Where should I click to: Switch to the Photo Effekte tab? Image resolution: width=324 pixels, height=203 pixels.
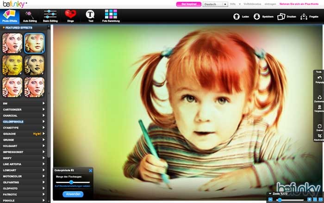9,15
